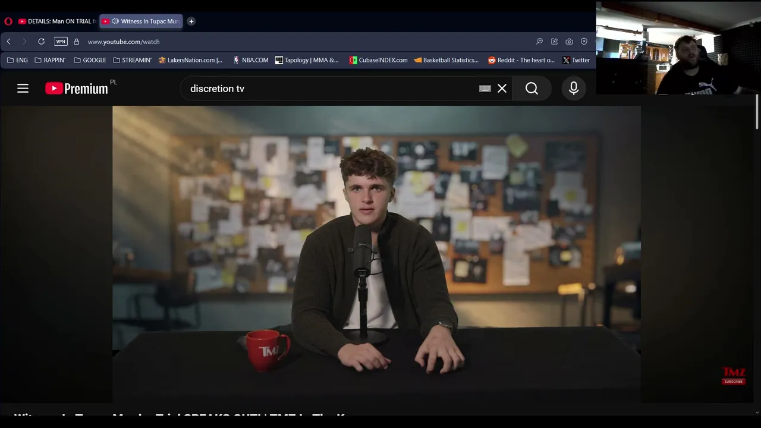Viewport: 761px width, 428px height.
Task: Open the YouTube guide hamburger menu
Action: coord(23,89)
